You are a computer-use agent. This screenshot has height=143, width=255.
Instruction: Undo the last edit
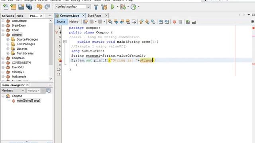tap(39, 7)
